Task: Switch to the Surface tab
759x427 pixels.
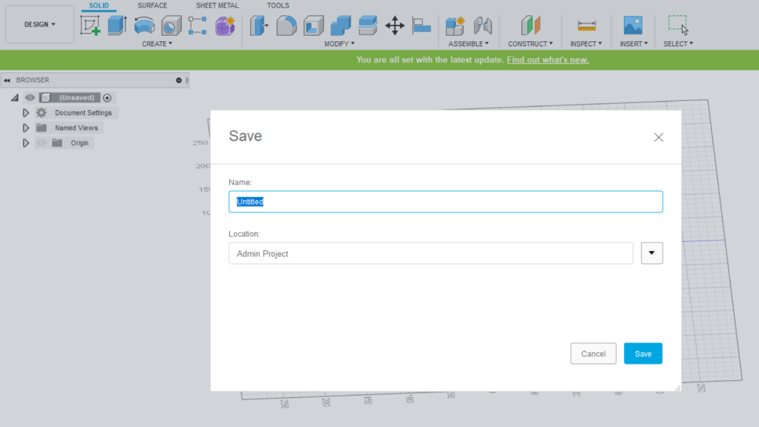Action: 152,6
